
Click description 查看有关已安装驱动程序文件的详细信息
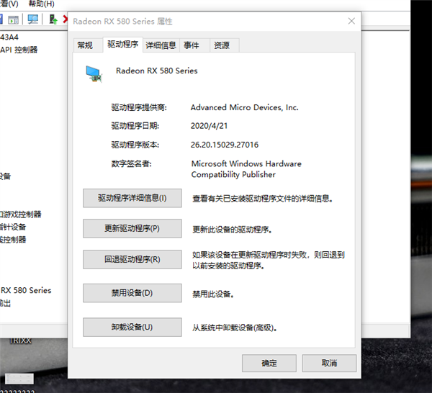tap(263, 199)
